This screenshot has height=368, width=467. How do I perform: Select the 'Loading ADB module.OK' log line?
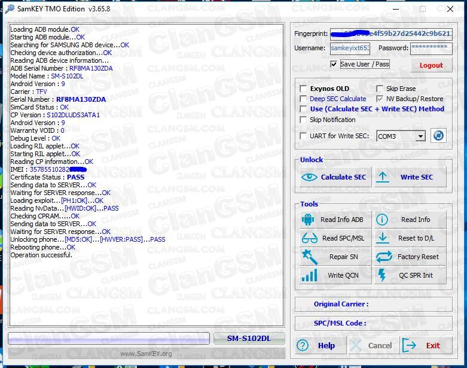[45, 29]
